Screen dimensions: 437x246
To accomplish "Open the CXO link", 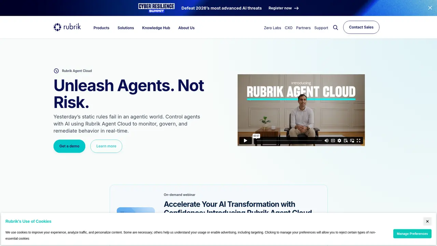I will (288, 28).
